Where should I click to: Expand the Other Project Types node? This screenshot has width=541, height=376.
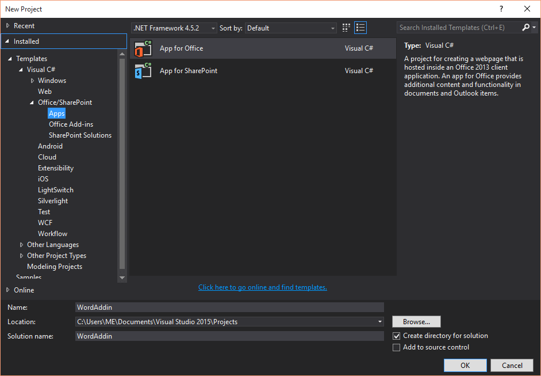[21, 256]
